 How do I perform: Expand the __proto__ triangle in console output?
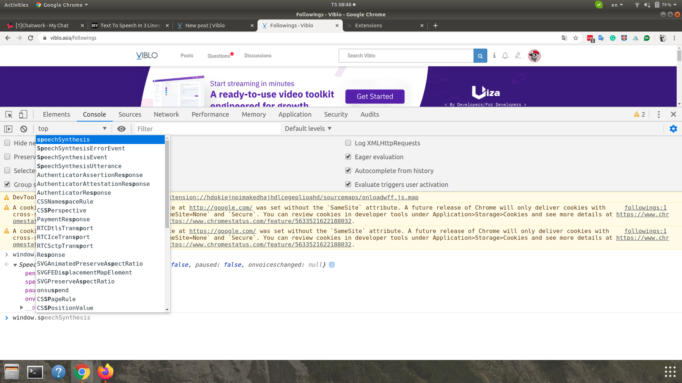pos(21,308)
